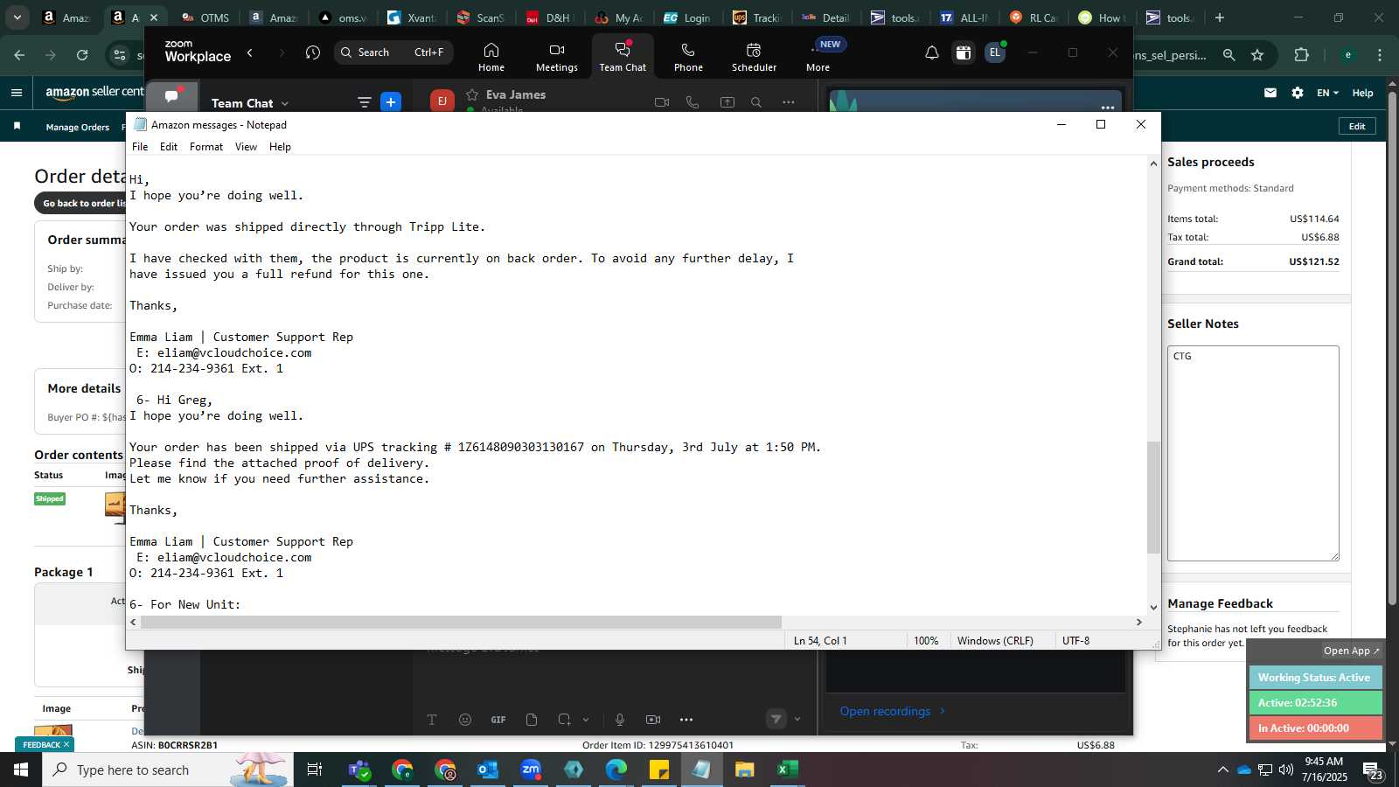Click the Zoom new chat plus button
Viewport: 1399px width, 787px height.
coord(391,102)
